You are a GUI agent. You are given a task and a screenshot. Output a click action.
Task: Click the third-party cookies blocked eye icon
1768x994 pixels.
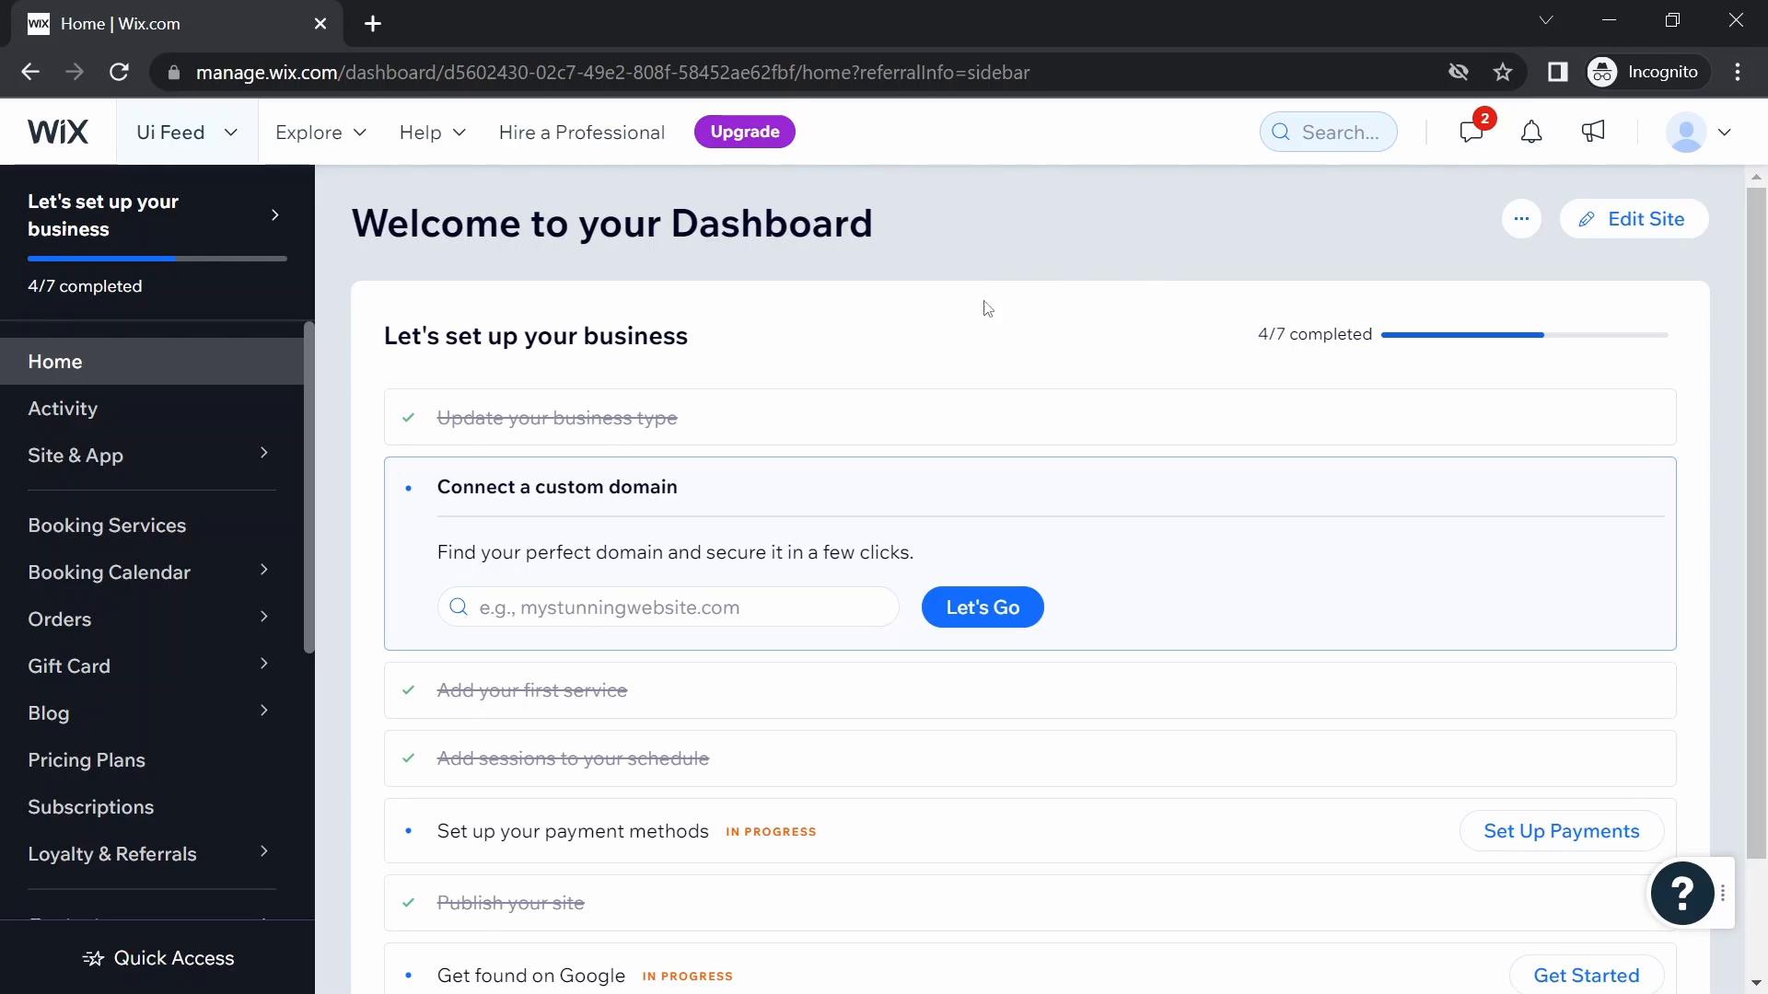tap(1458, 72)
